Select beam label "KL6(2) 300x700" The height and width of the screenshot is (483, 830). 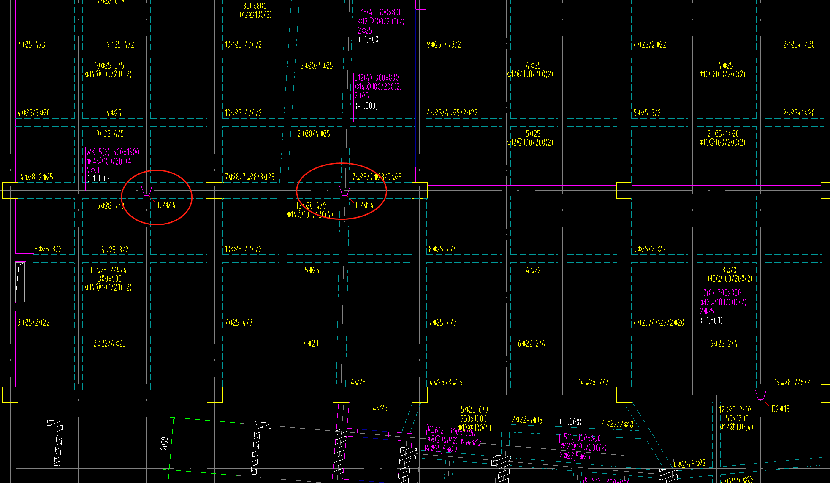pyautogui.click(x=451, y=431)
